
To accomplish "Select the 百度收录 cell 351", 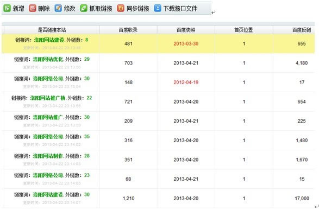I will click(x=128, y=160).
